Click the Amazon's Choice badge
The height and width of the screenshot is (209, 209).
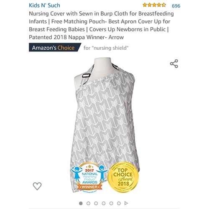coord(55,47)
